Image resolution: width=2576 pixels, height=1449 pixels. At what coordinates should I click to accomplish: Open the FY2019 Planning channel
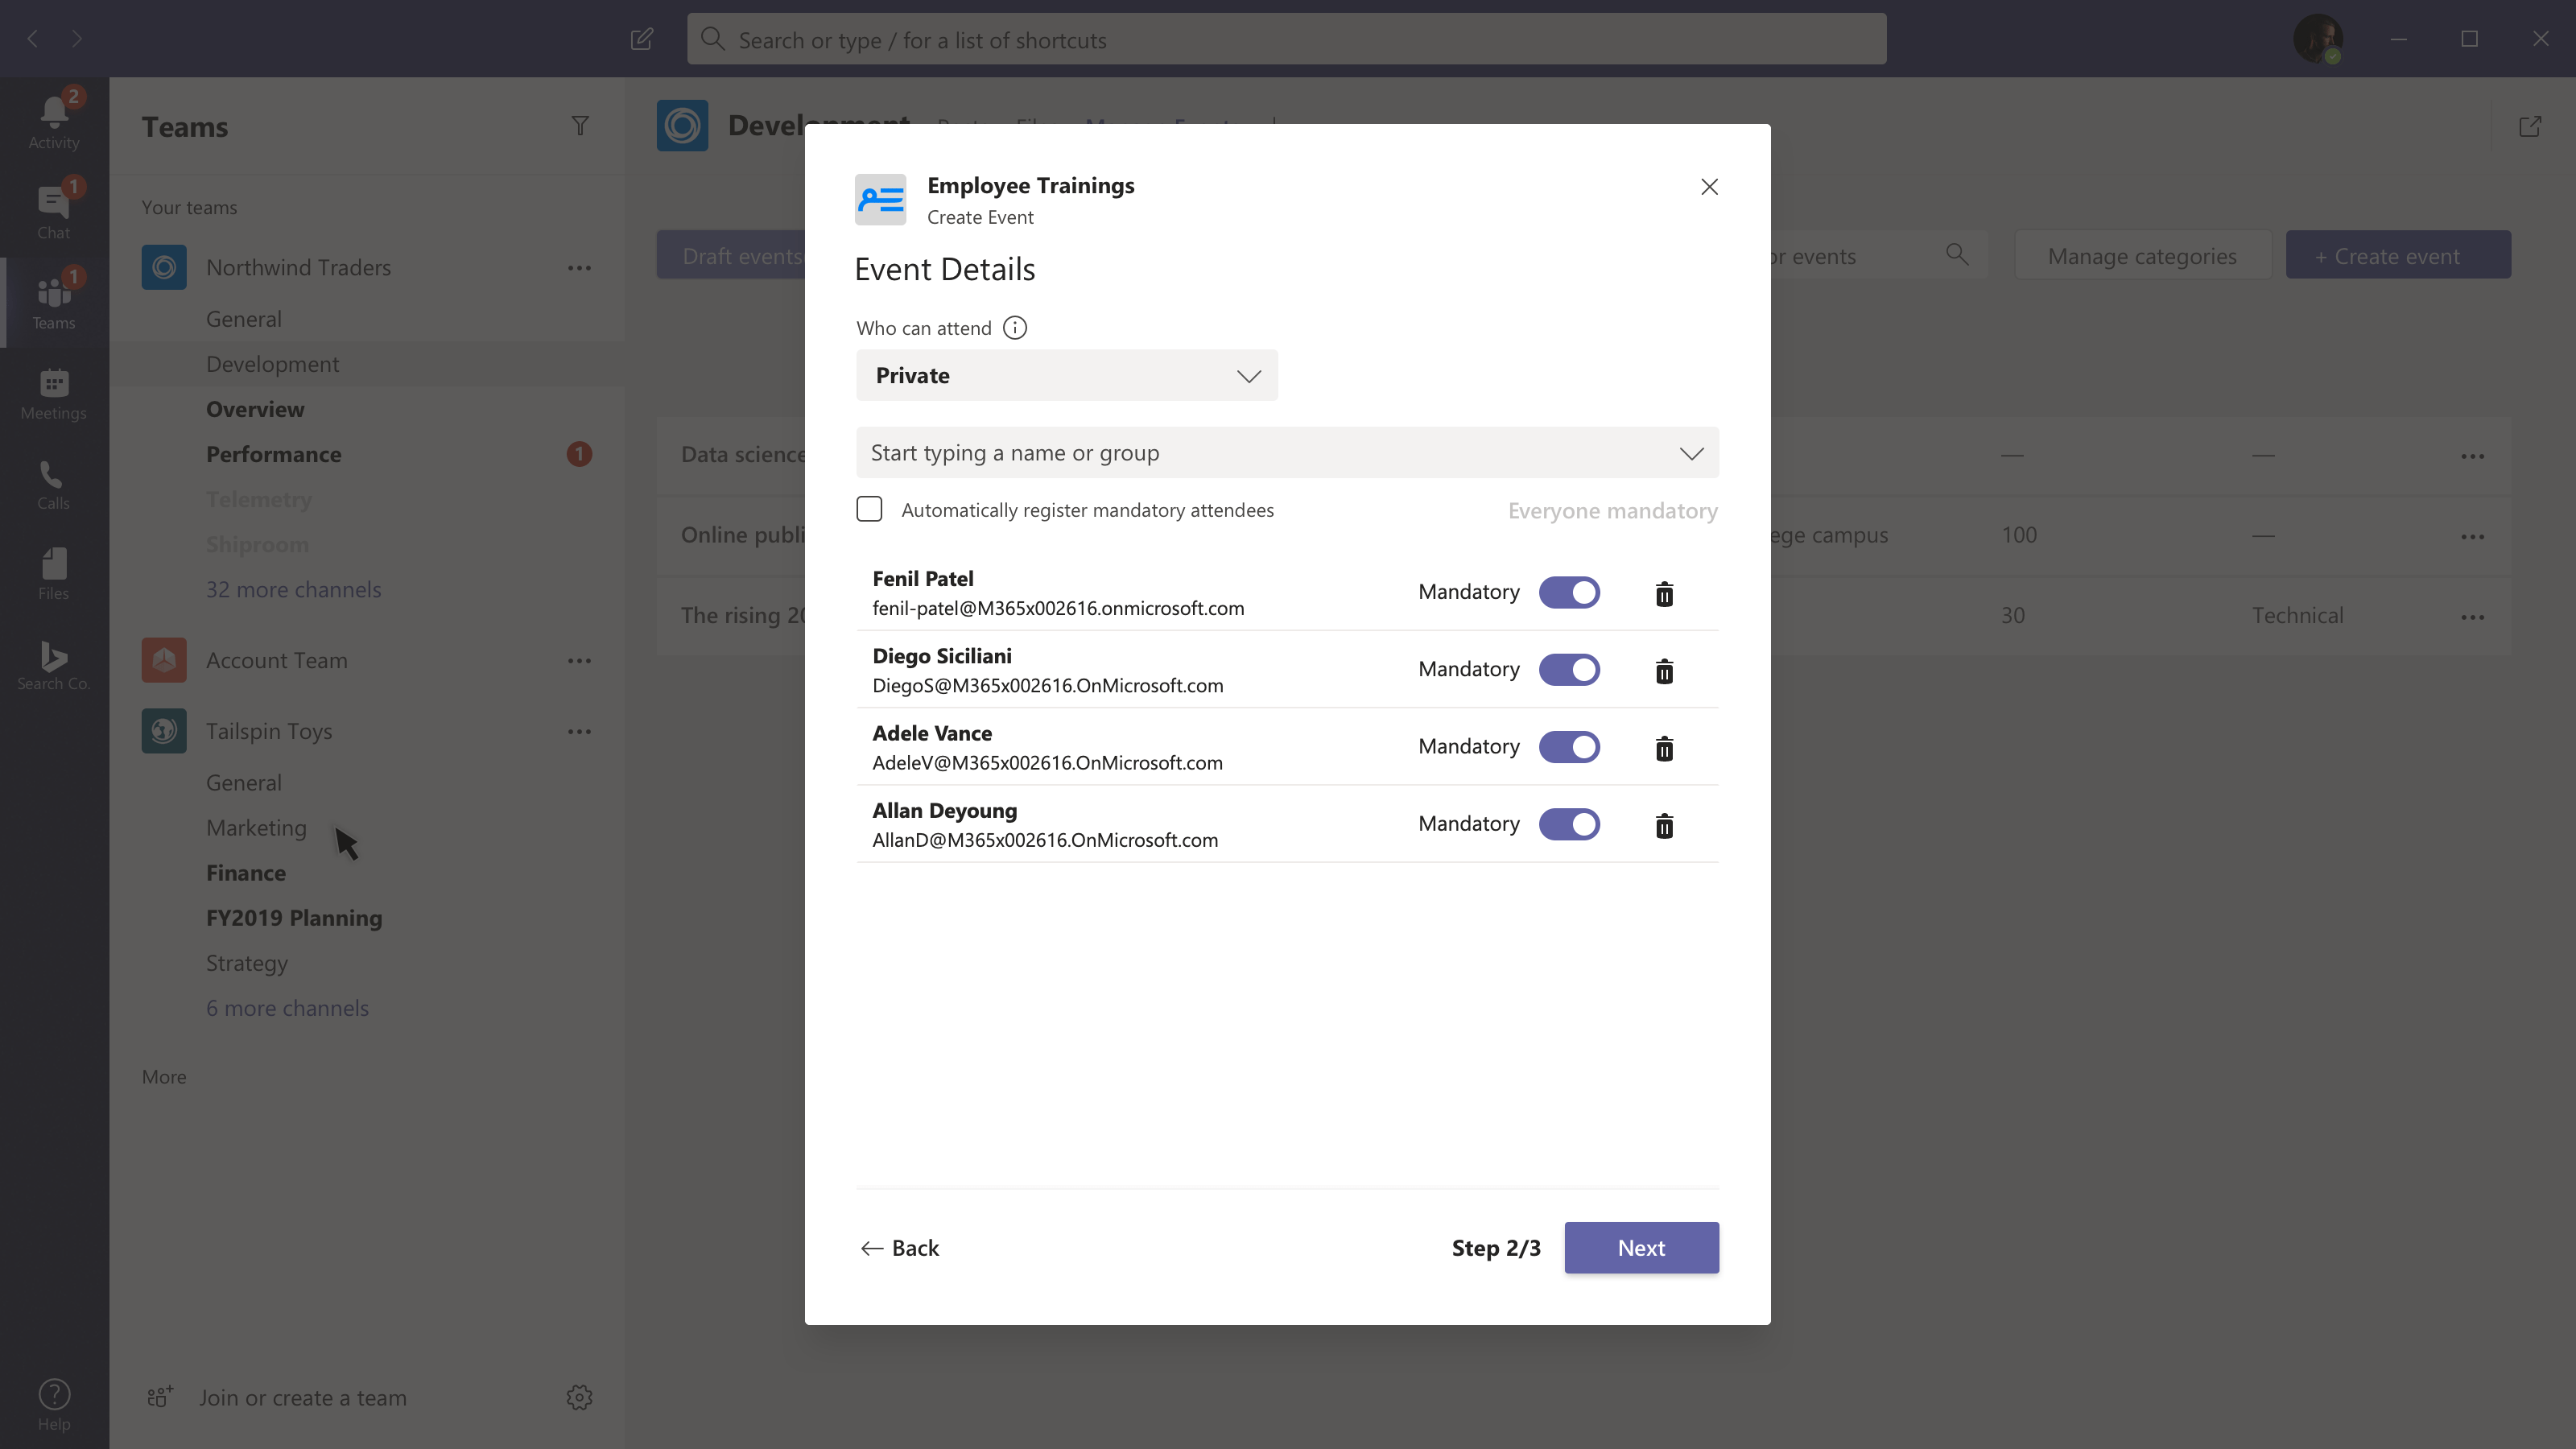(294, 918)
